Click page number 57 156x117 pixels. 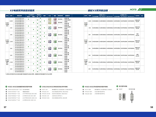pyautogui.click(x=5, y=107)
